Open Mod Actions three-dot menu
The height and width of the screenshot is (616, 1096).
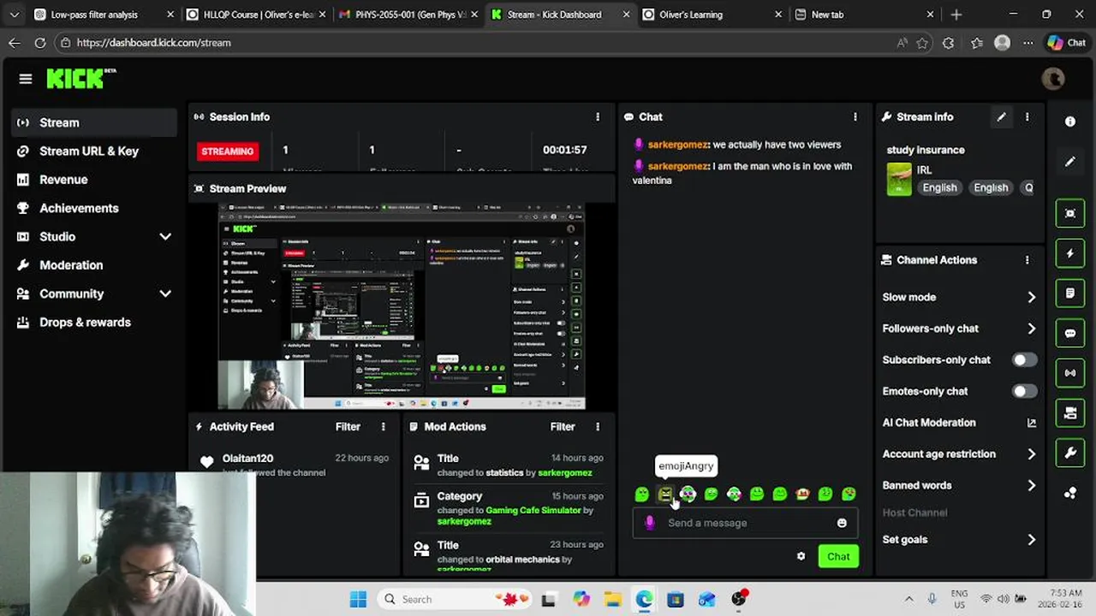(598, 426)
